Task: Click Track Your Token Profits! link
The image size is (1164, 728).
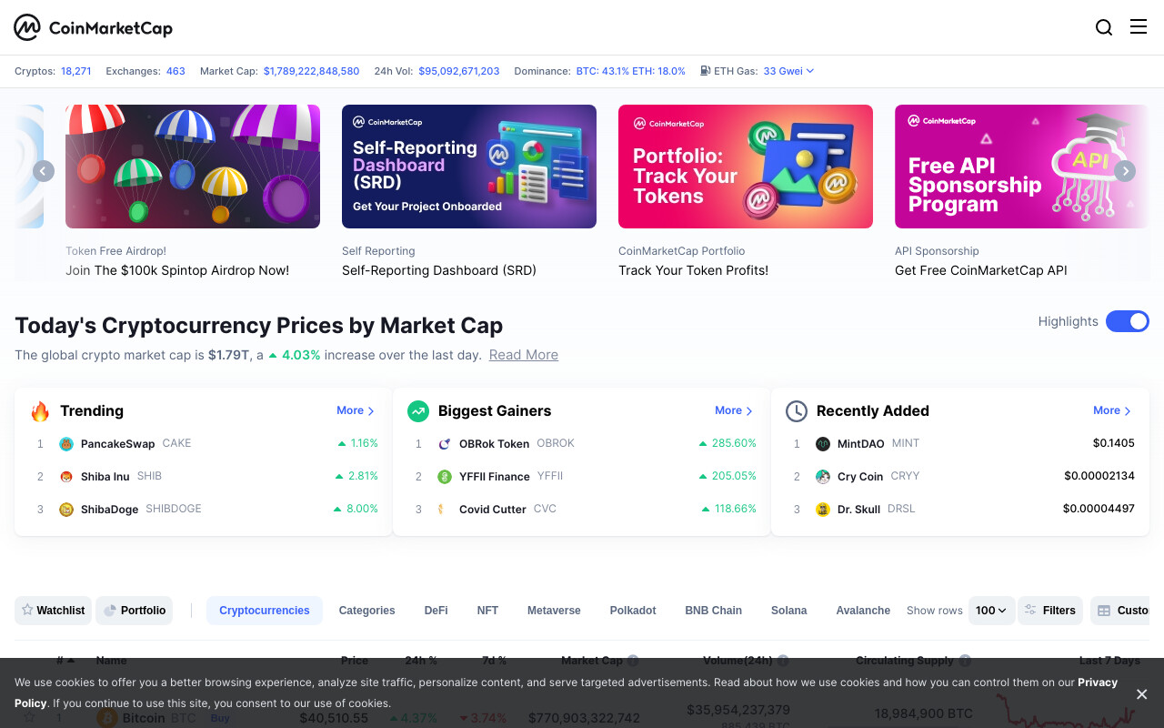Action: (694, 270)
